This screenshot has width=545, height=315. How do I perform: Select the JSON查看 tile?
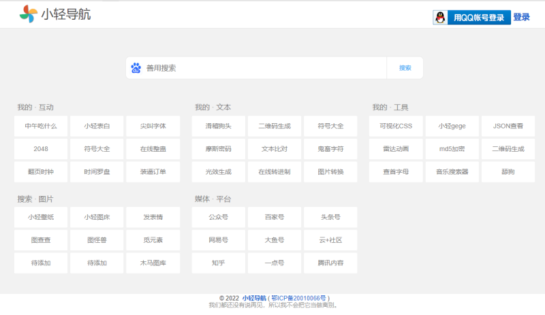[x=508, y=126]
